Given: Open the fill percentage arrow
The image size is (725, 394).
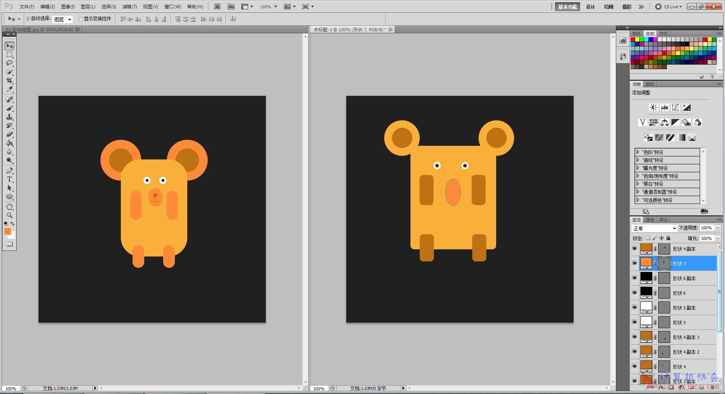Looking at the screenshot, I should pos(718,238).
